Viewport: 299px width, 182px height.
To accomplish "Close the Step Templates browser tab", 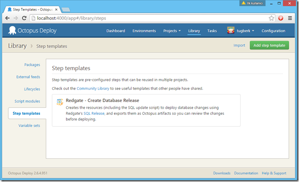I will (x=56, y=9).
